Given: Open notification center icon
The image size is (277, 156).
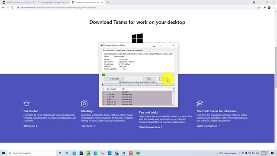Looking at the screenshot, I should pos(272,153).
